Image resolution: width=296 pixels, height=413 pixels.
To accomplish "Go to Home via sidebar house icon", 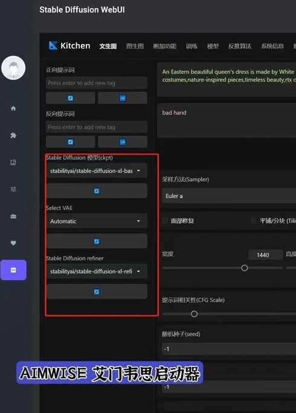I will (x=13, y=108).
